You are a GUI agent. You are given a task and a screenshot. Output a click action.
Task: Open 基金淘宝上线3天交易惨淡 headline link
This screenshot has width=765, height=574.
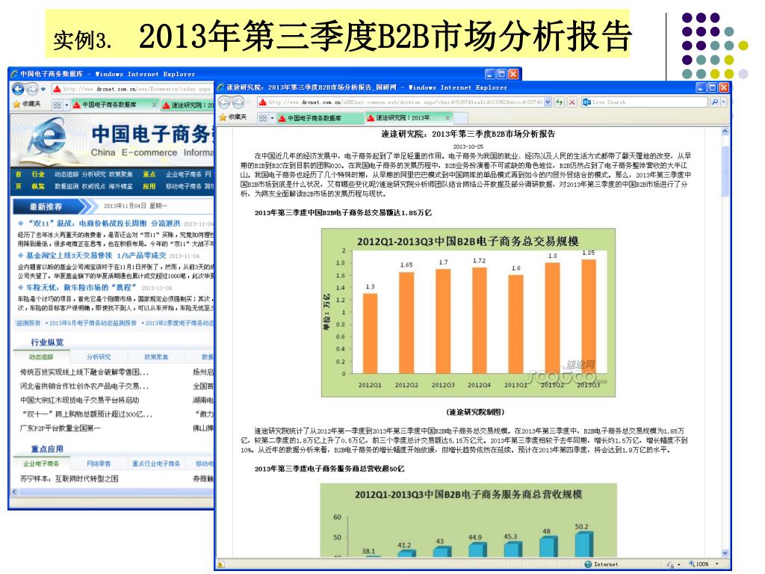coord(96,256)
